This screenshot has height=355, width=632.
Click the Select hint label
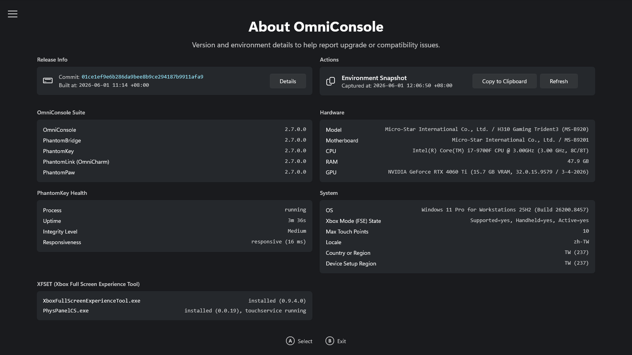(305, 341)
